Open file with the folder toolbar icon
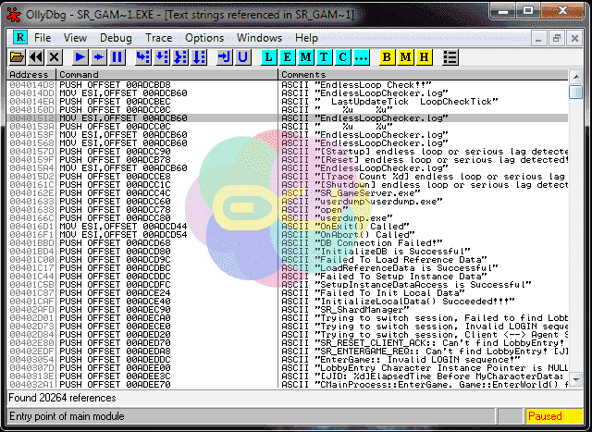Image resolution: width=592 pixels, height=432 pixels. tap(17, 57)
